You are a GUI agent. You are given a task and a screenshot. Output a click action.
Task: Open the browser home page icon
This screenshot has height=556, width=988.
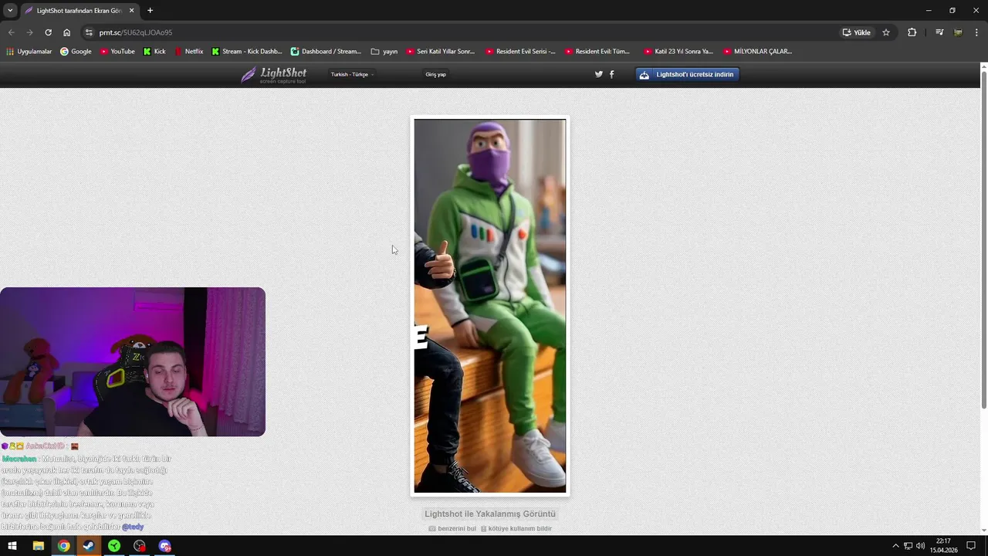point(67,32)
